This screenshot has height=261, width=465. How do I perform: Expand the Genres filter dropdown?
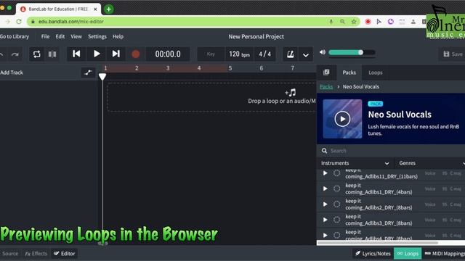[430, 163]
